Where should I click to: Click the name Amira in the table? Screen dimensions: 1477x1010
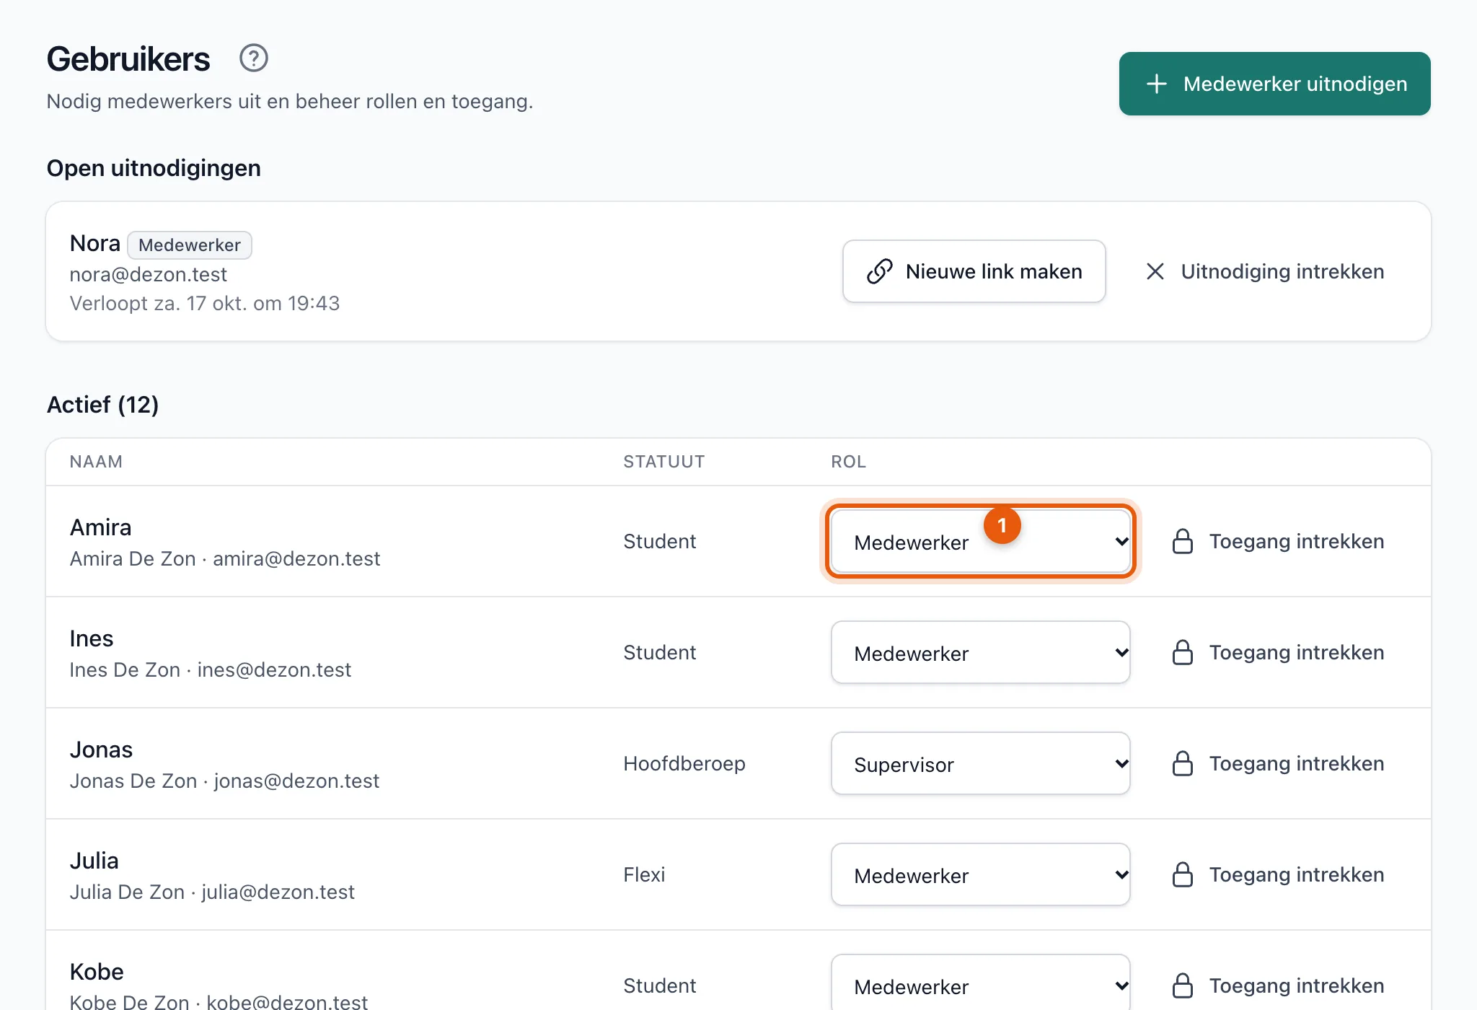click(100, 527)
